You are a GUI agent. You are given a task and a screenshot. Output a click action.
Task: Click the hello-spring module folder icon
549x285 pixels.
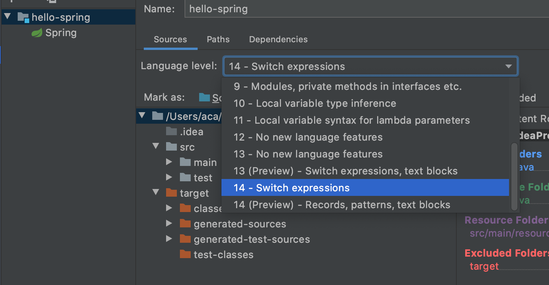pyautogui.click(x=23, y=17)
